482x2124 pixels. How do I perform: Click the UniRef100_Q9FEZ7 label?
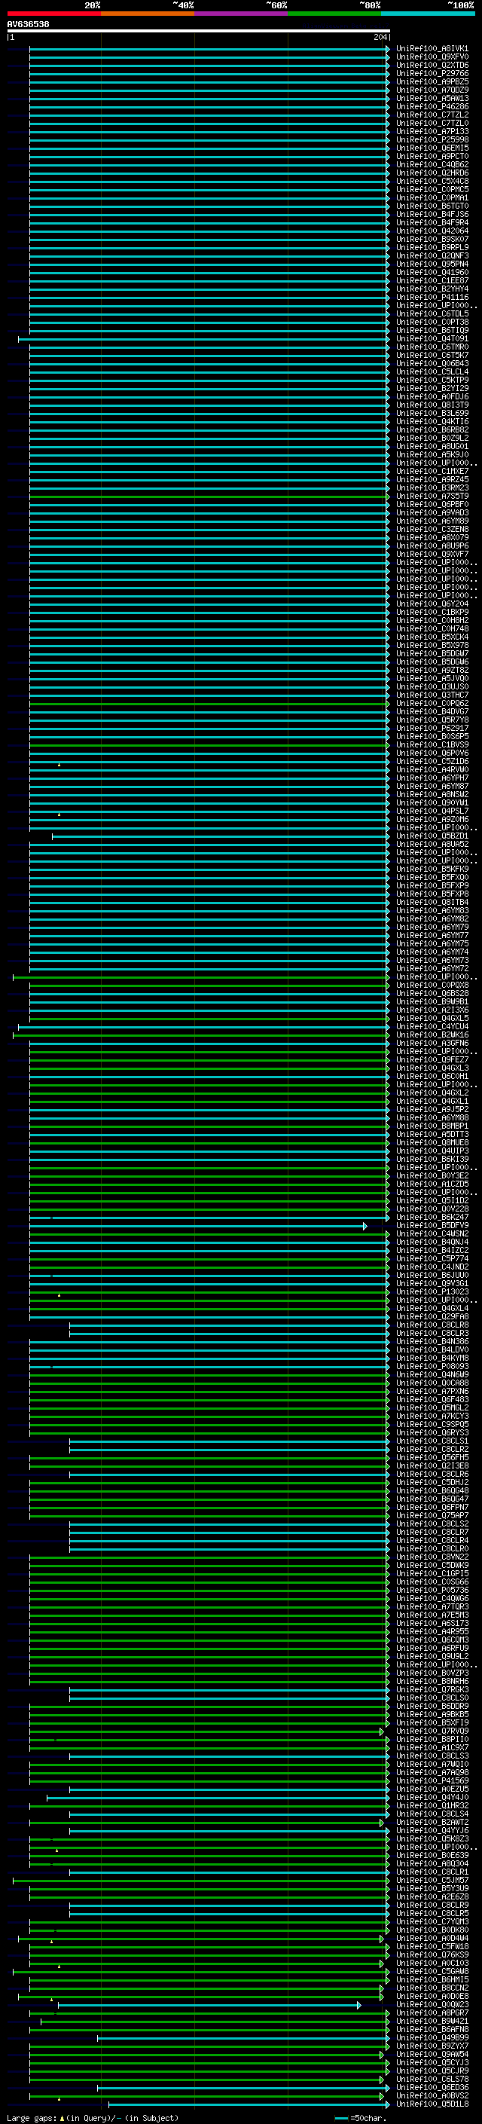click(432, 1059)
